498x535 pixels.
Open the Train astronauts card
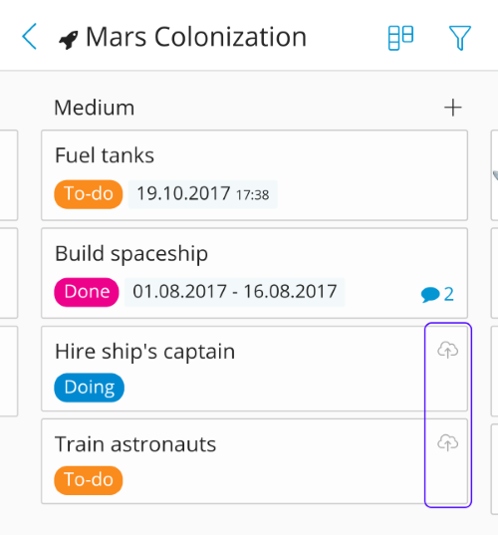[254, 461]
